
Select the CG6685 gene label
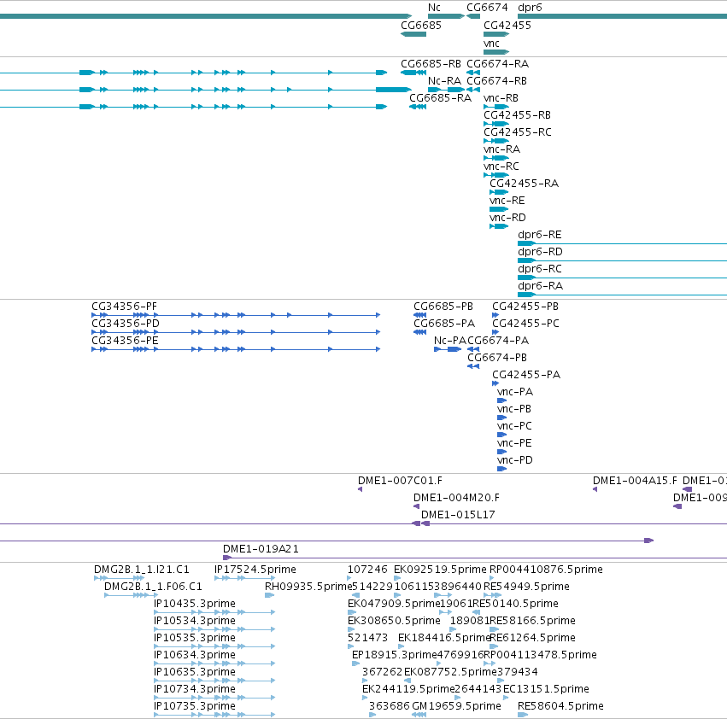(421, 25)
